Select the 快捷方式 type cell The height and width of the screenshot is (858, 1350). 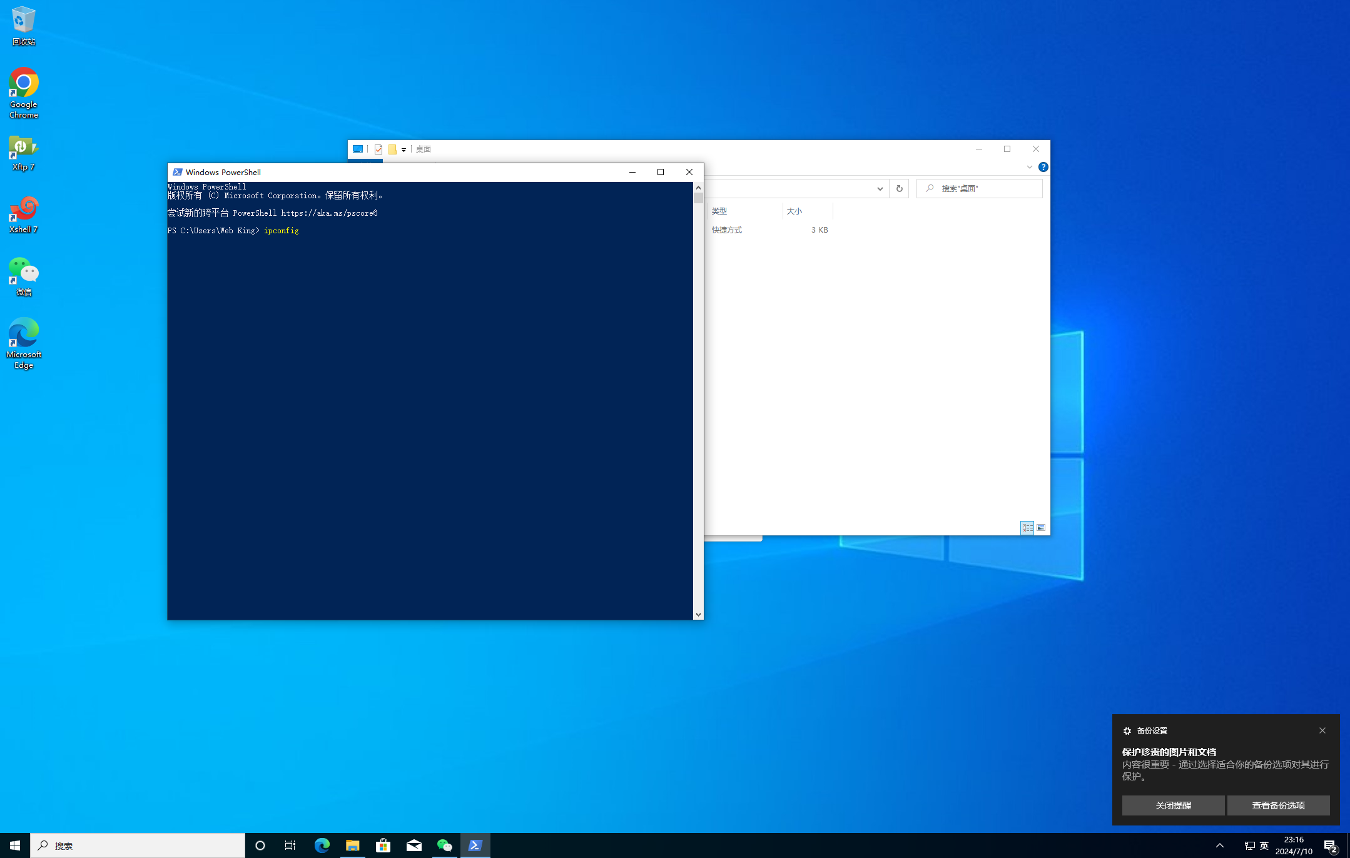tap(726, 230)
